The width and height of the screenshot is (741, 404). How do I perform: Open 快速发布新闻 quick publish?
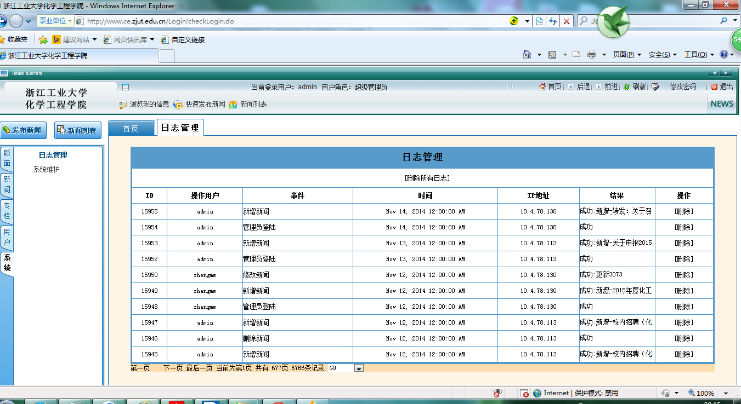point(200,104)
